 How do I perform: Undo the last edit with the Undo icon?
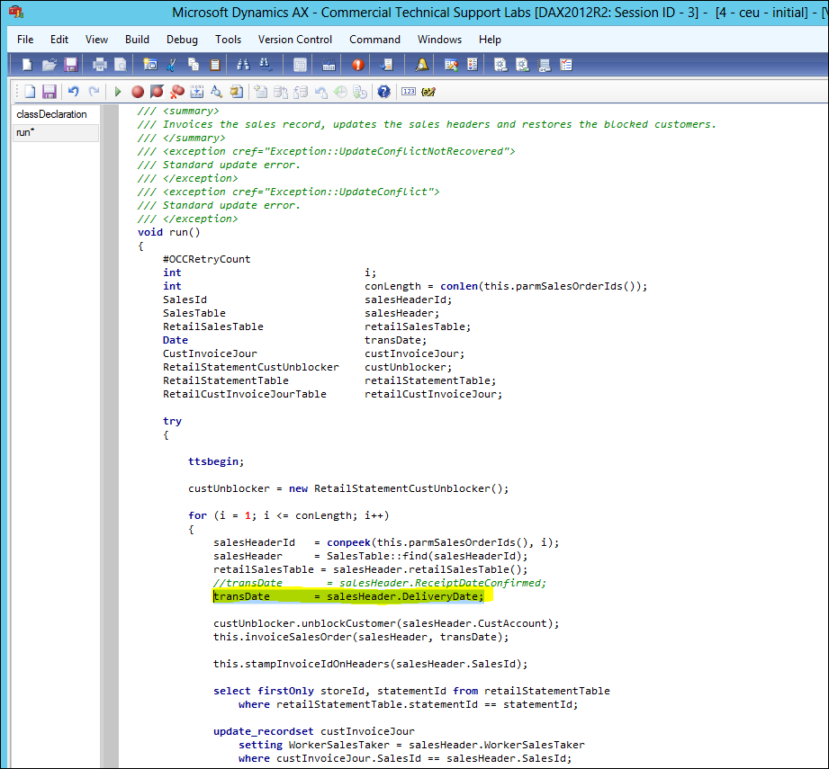(72, 91)
